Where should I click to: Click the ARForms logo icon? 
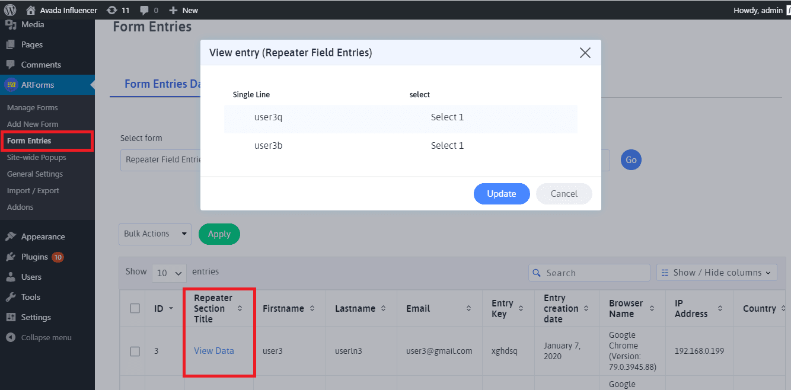coord(11,85)
